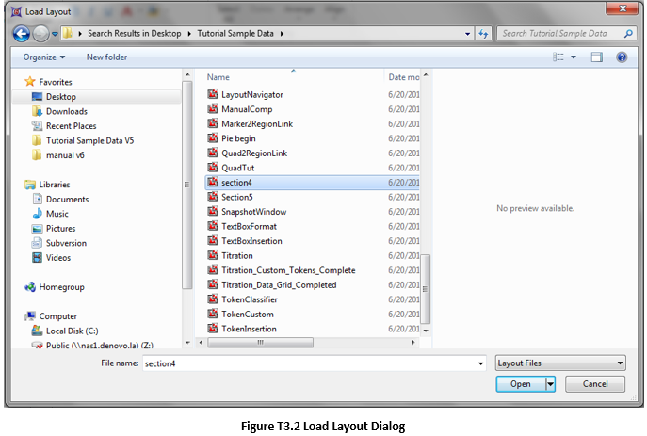Image resolution: width=647 pixels, height=436 pixels.
Task: Click the help question mark icon
Action: click(x=622, y=57)
